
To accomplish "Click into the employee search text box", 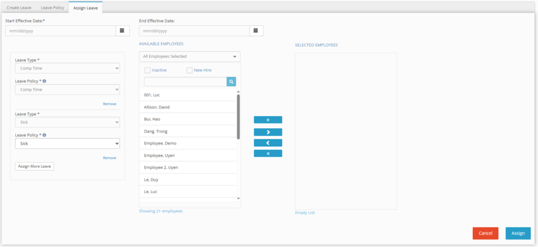I will [185, 81].
